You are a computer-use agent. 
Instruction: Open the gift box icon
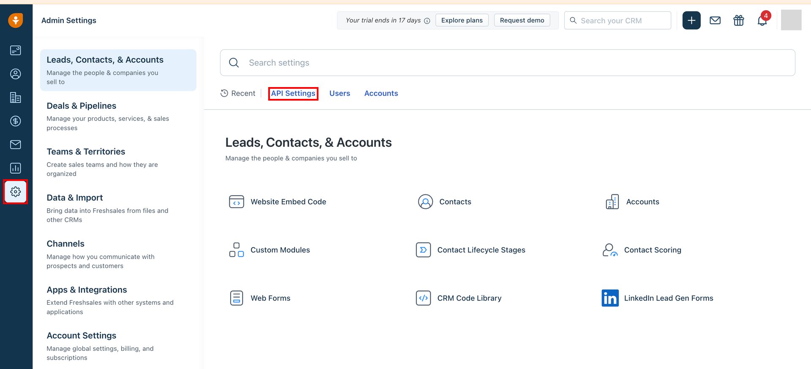coord(739,20)
